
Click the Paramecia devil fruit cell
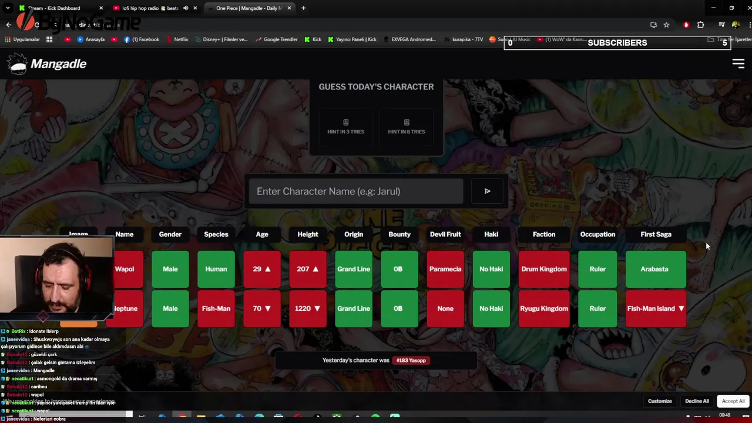click(x=445, y=269)
